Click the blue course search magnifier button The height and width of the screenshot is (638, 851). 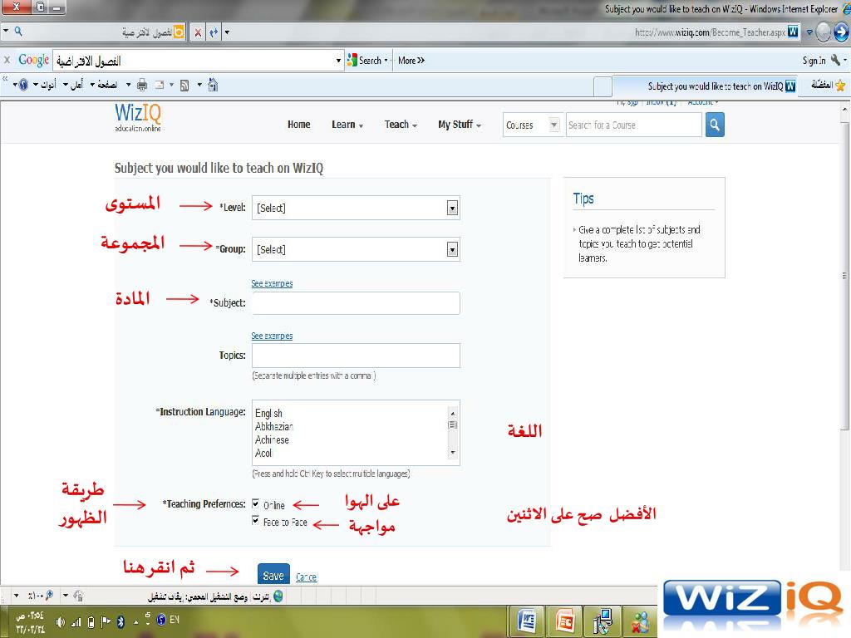tap(715, 125)
